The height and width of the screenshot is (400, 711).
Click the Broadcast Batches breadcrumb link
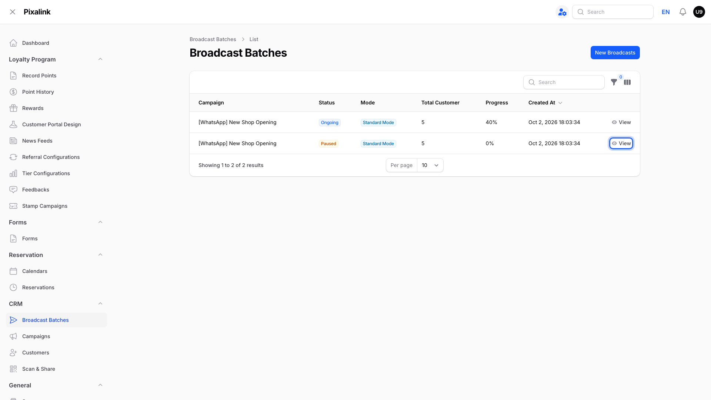point(213,39)
